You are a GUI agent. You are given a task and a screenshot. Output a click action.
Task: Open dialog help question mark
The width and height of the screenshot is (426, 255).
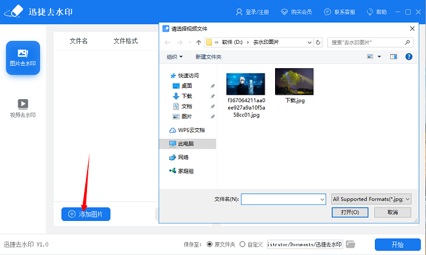click(x=408, y=57)
